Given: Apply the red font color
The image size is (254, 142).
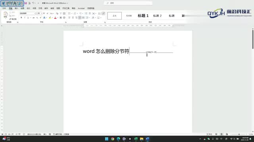Looking at the screenshot, I should [x=55, y=17].
